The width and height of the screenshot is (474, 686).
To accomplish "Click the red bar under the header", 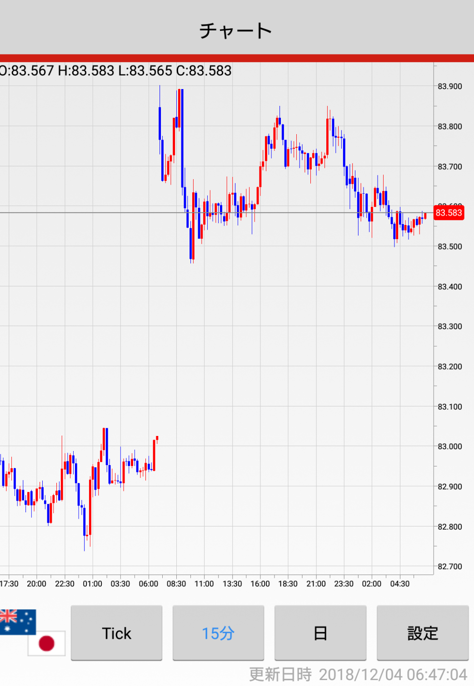I will coord(236,58).
